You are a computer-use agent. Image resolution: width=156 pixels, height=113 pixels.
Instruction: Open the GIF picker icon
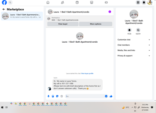[x=62, y=96]
